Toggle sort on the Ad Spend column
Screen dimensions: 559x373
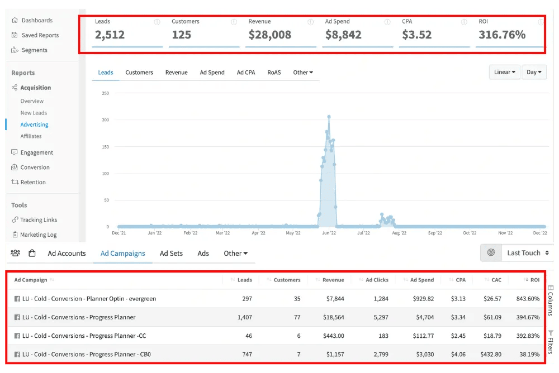(x=419, y=280)
